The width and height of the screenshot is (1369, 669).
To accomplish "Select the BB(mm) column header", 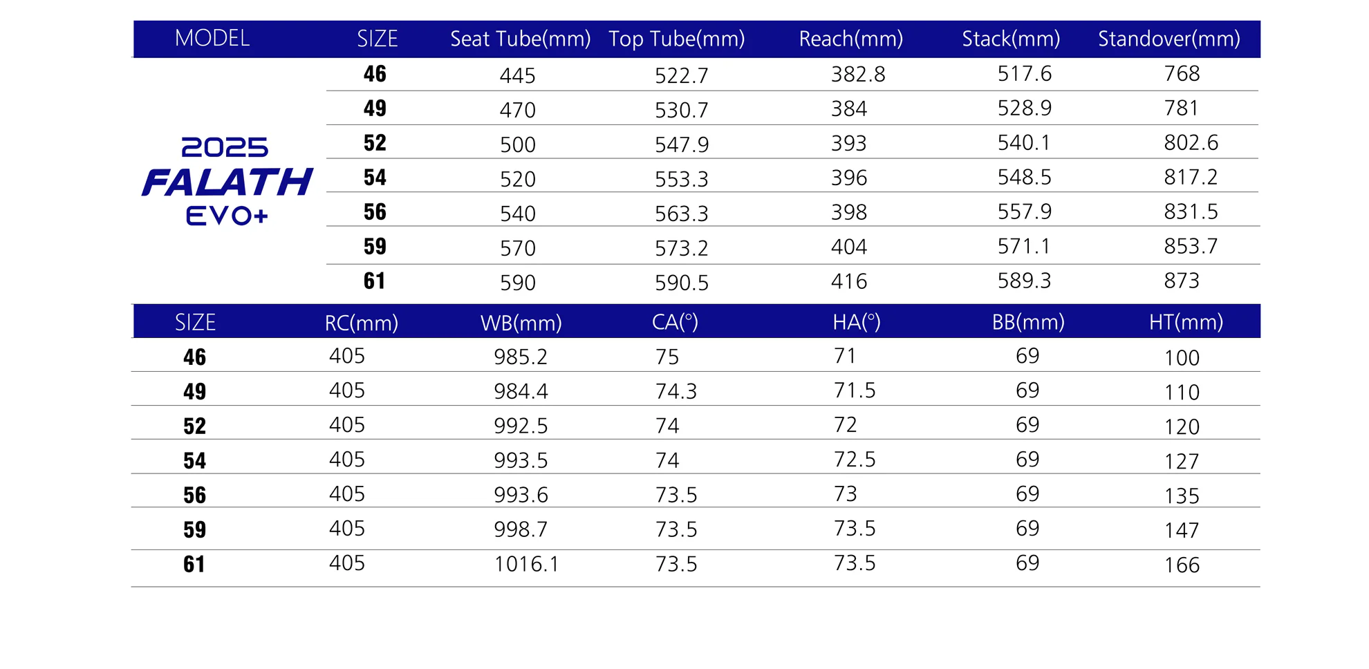I will [x=1028, y=322].
